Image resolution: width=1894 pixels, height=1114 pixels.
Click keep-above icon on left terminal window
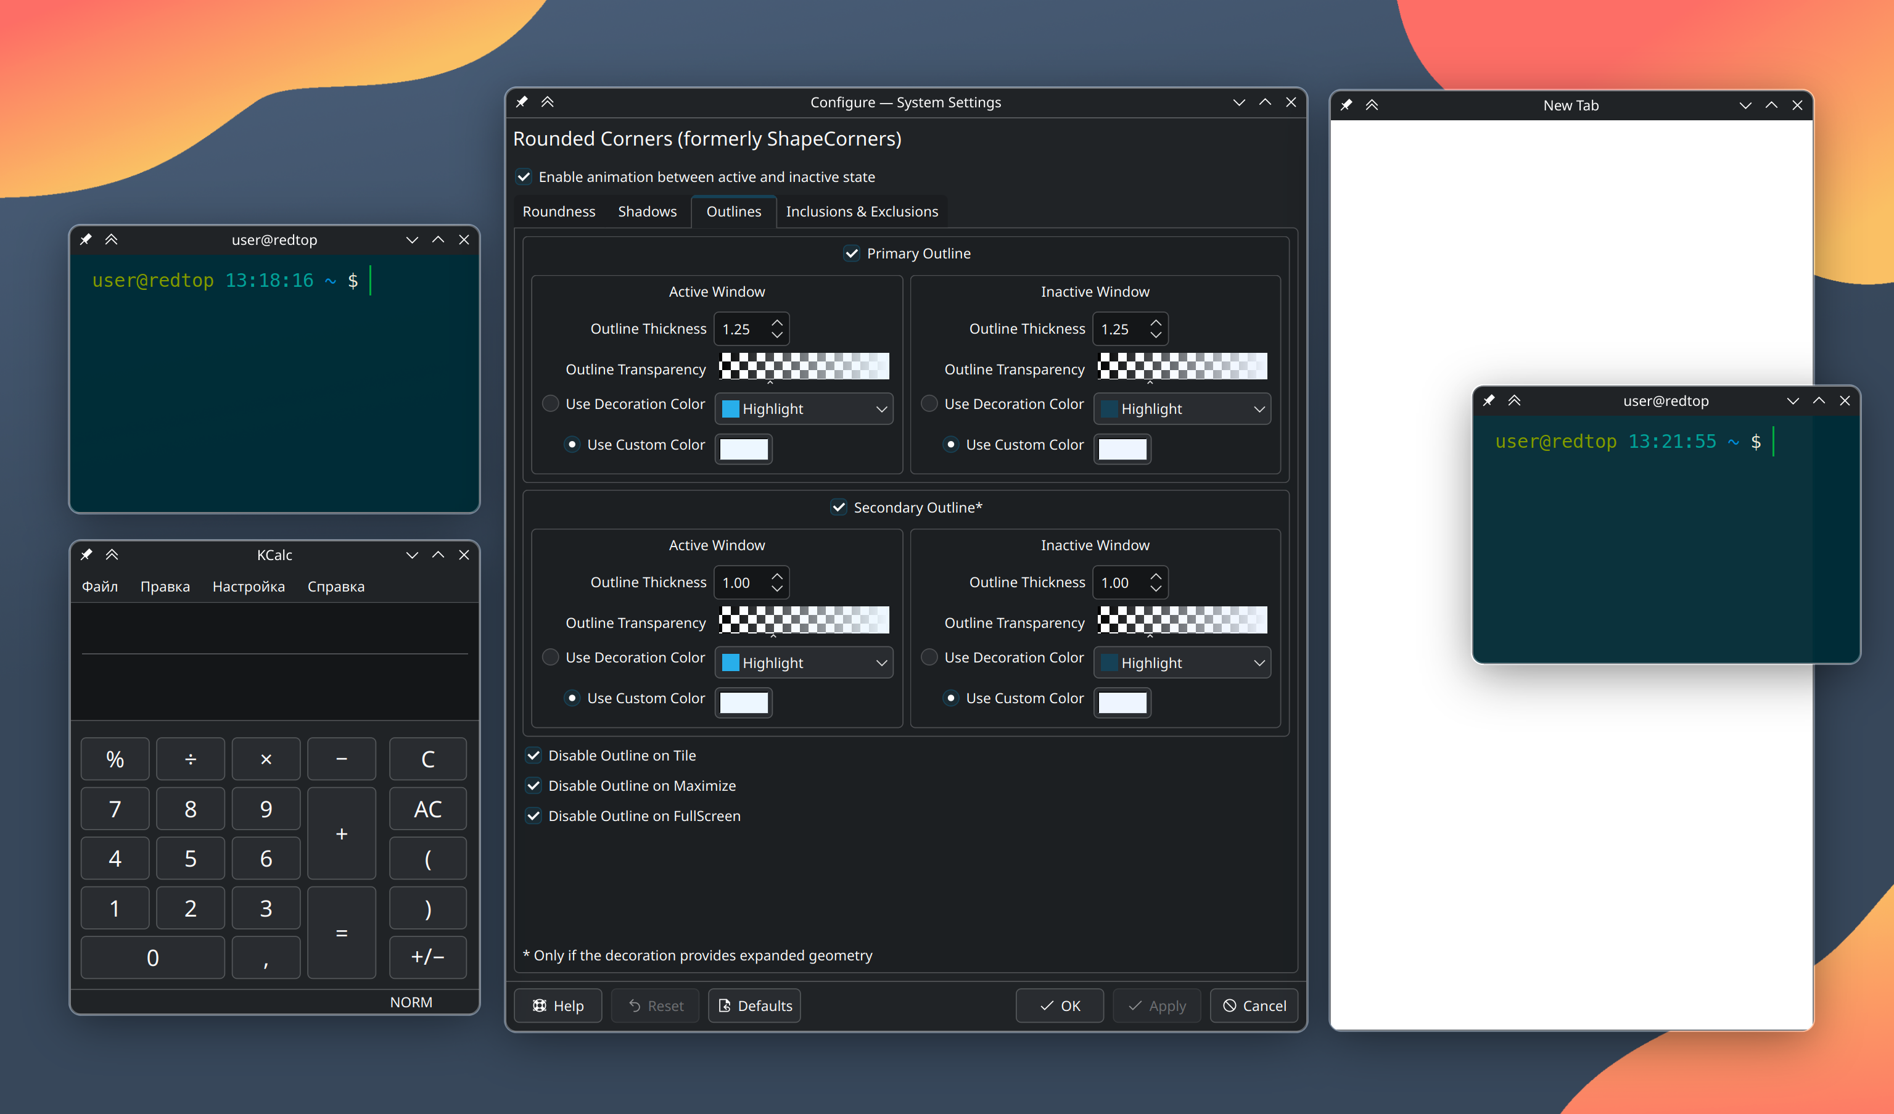[111, 239]
